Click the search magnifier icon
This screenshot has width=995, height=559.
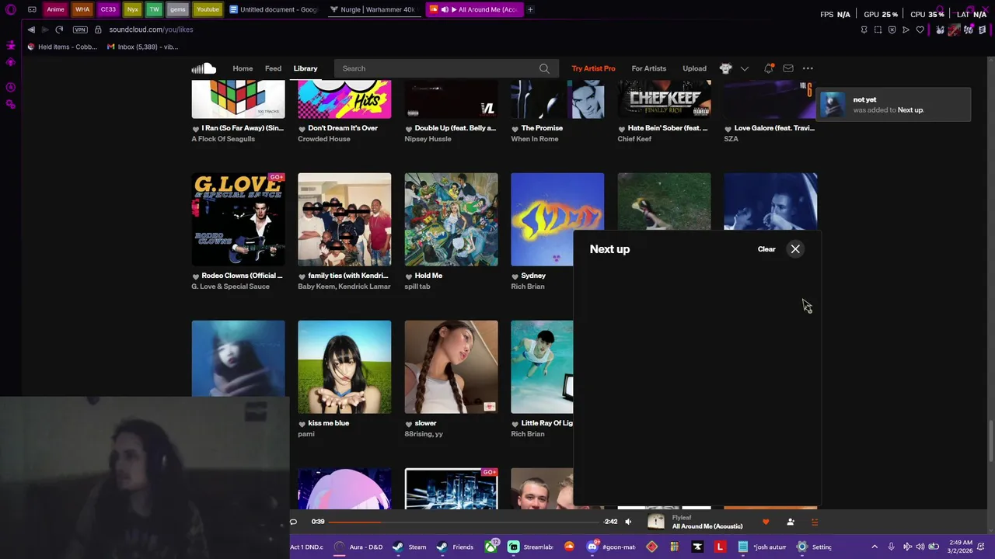[544, 68]
